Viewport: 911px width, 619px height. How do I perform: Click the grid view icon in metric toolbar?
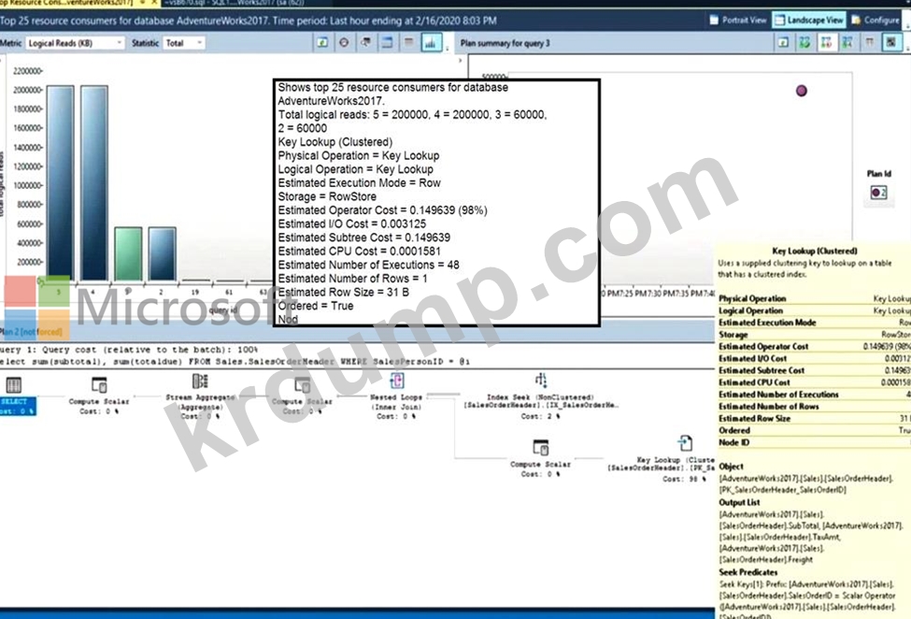408,43
